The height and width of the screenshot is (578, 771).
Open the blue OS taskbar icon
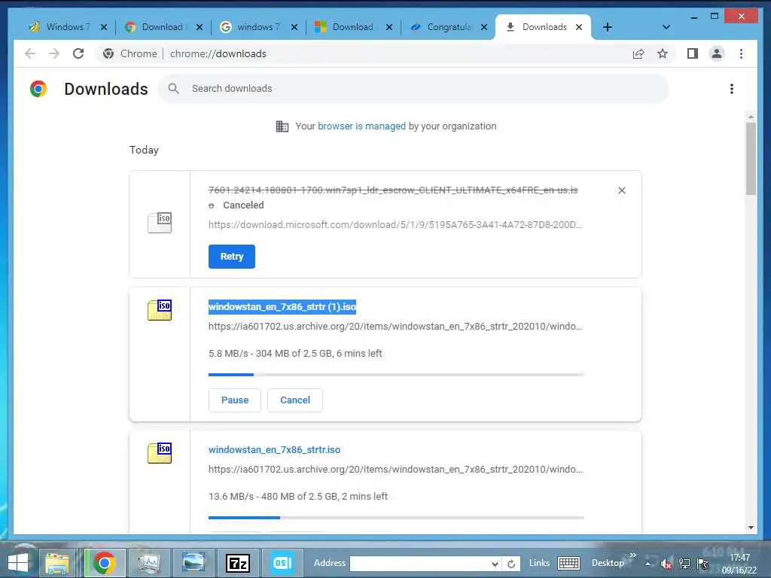[x=282, y=563]
